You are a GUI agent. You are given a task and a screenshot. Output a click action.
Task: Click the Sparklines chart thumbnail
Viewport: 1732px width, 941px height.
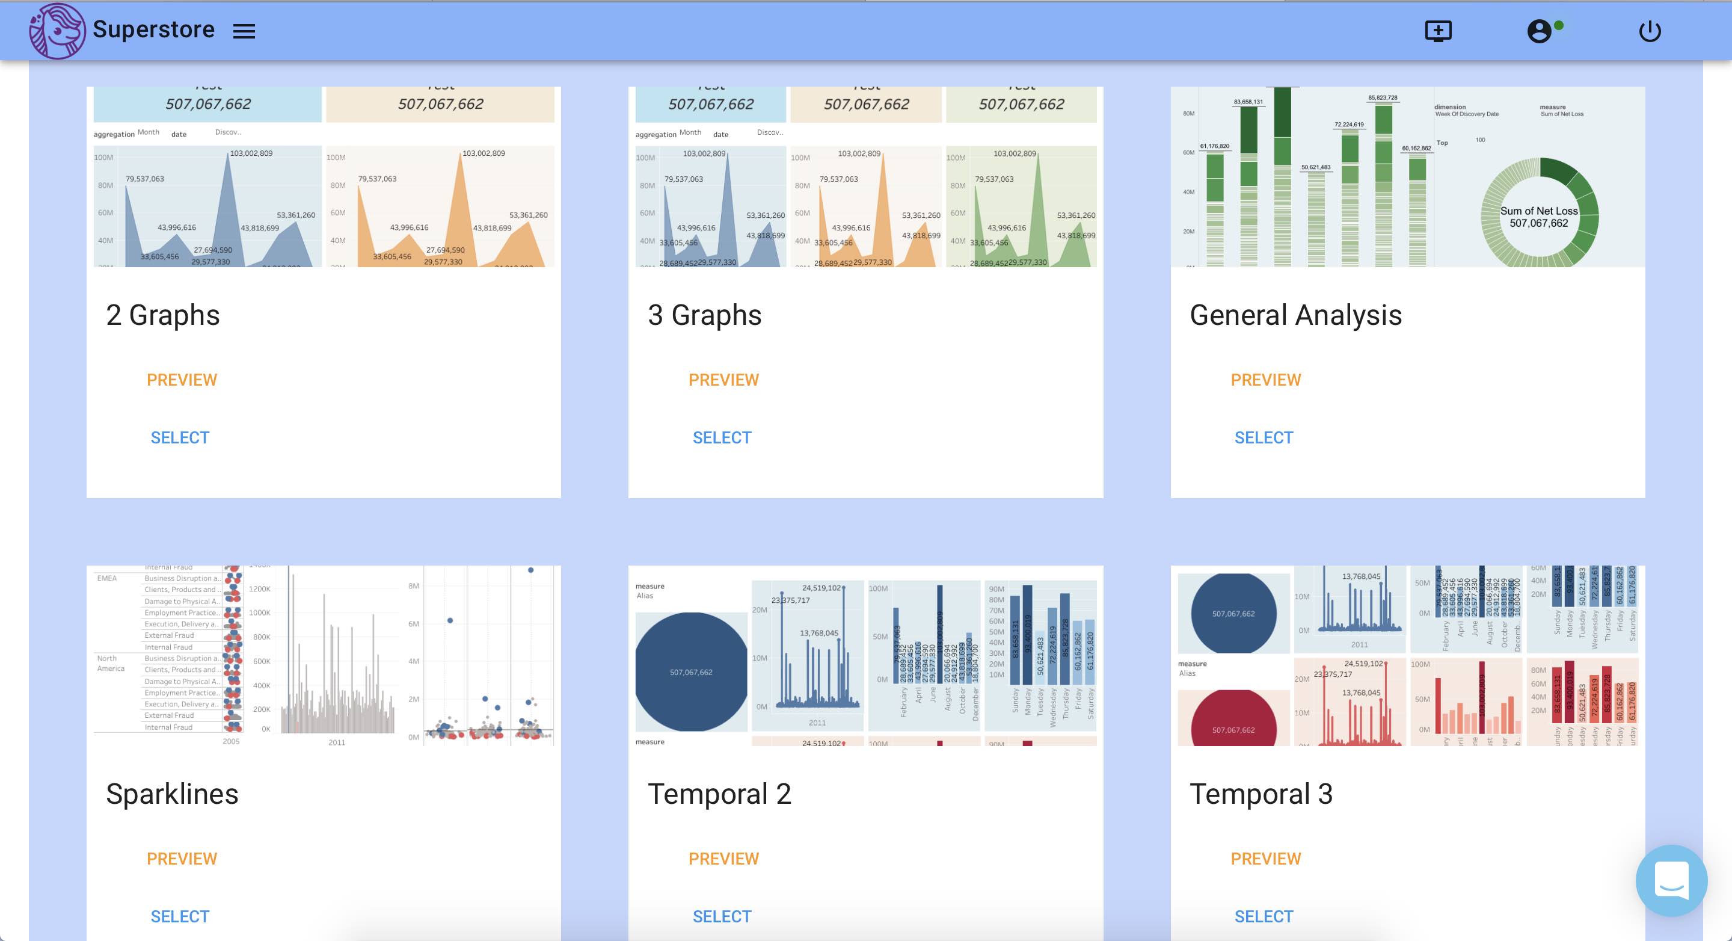click(324, 656)
